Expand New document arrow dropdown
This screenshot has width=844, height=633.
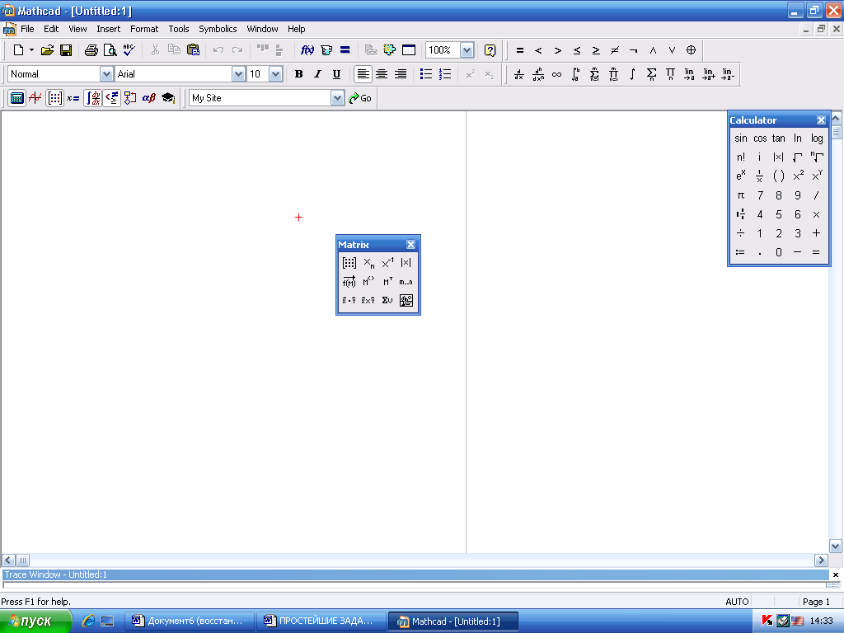tap(32, 50)
